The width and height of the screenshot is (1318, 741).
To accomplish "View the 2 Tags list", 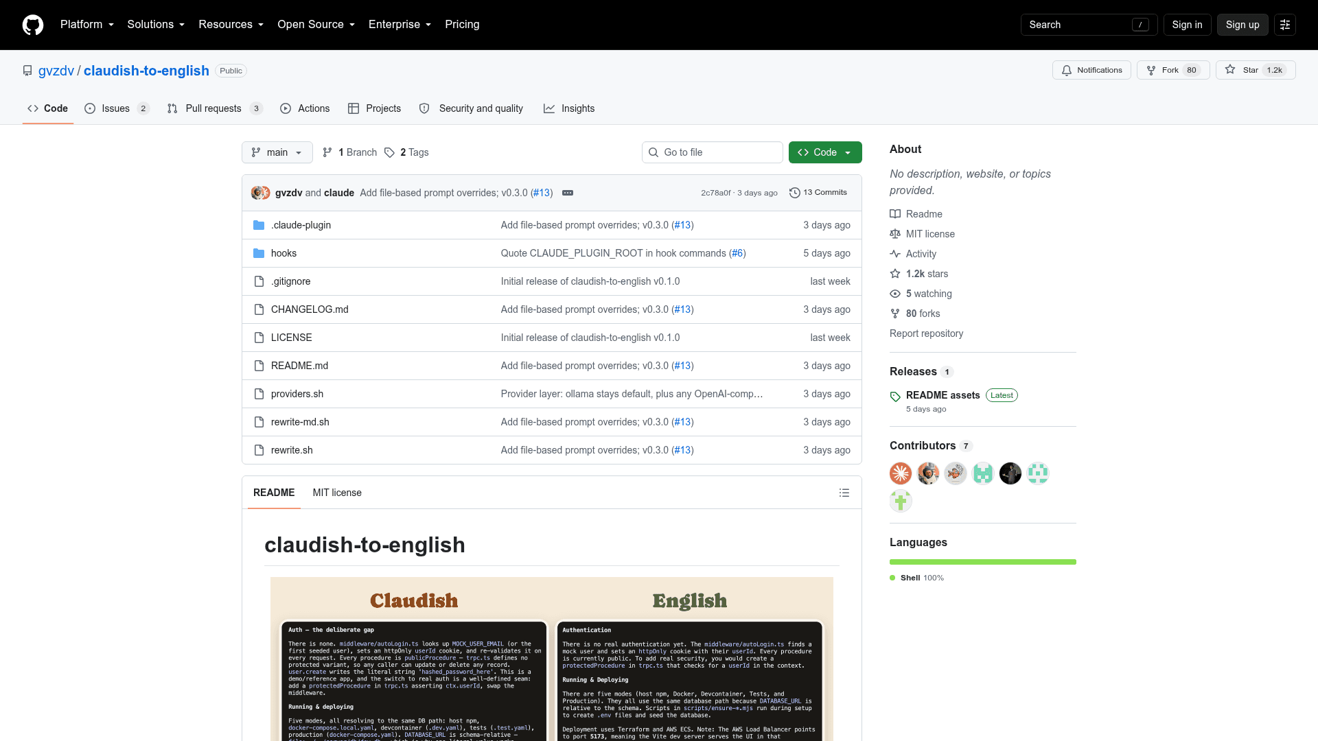I will tap(406, 152).
